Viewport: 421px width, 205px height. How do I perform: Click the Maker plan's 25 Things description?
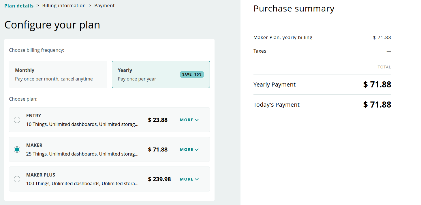[82, 154]
